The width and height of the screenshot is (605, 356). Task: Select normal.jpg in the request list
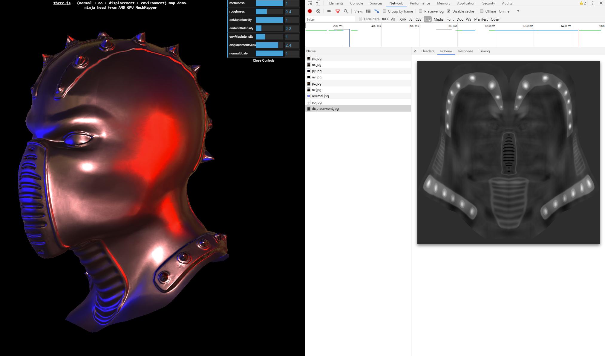[320, 96]
